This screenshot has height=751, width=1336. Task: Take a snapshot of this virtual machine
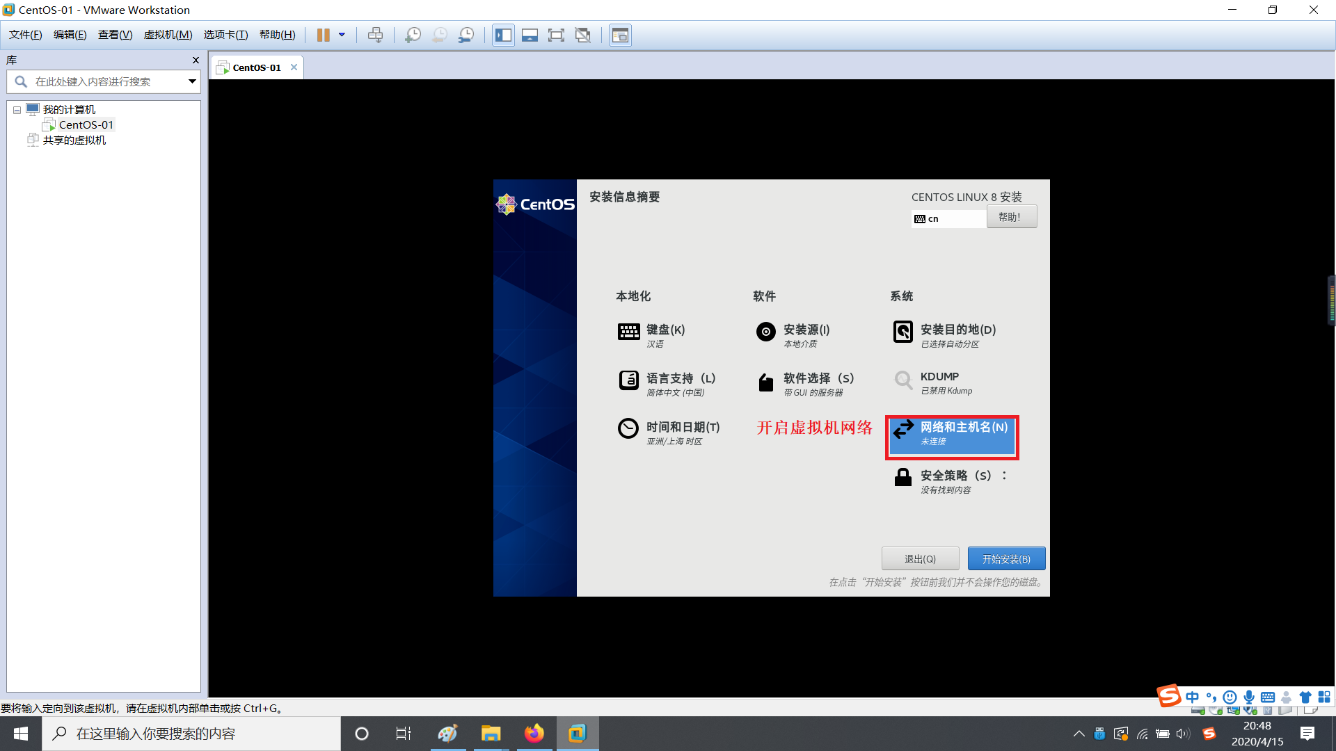pos(413,35)
